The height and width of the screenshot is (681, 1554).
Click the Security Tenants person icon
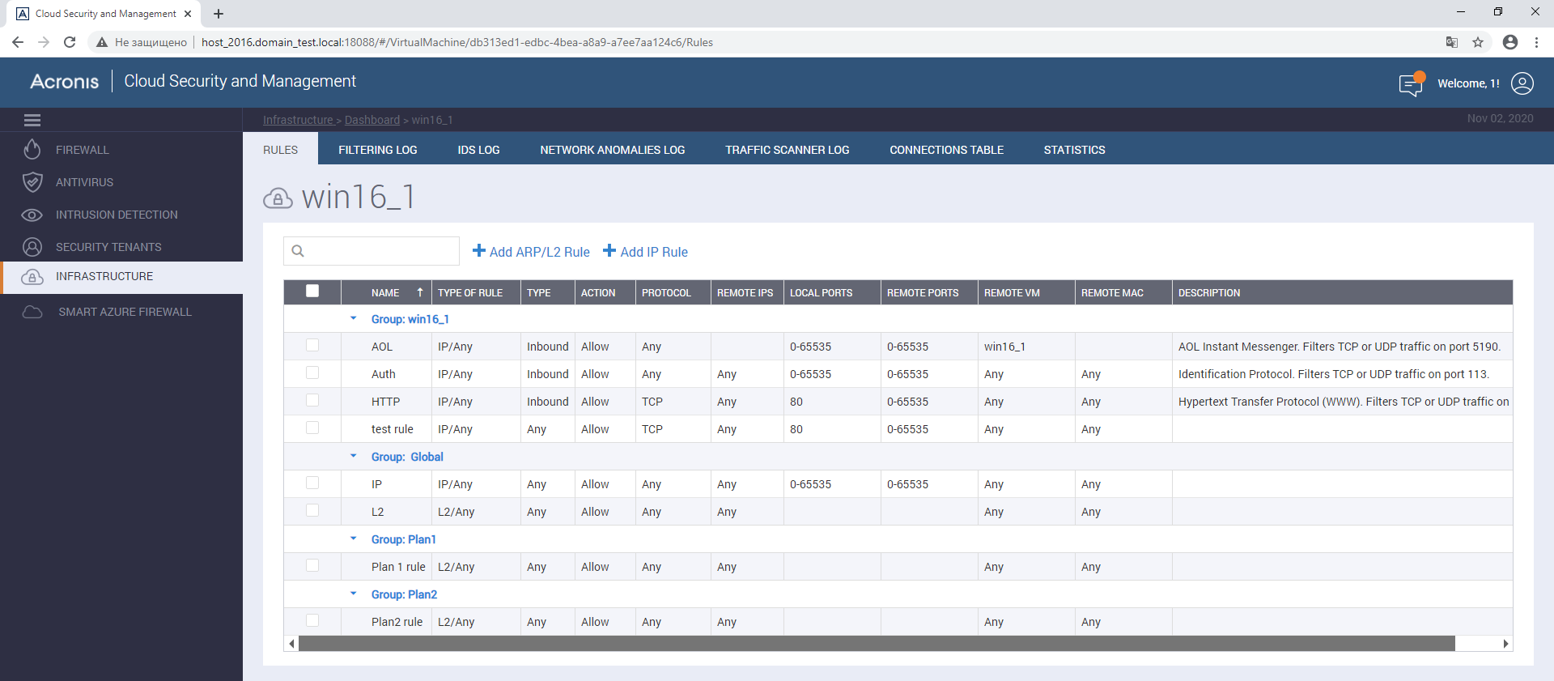click(32, 247)
